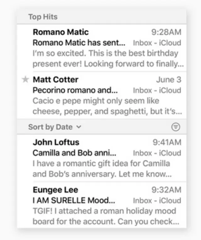The width and height of the screenshot is (201, 240).
Task: Click the 9:32AM timestamp
Action: tap(166, 190)
